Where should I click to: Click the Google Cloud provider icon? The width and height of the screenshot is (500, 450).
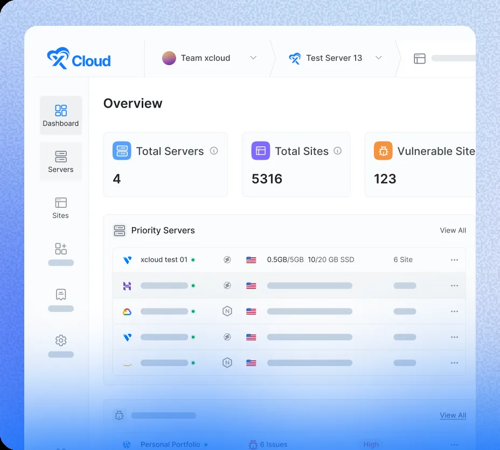tap(127, 312)
